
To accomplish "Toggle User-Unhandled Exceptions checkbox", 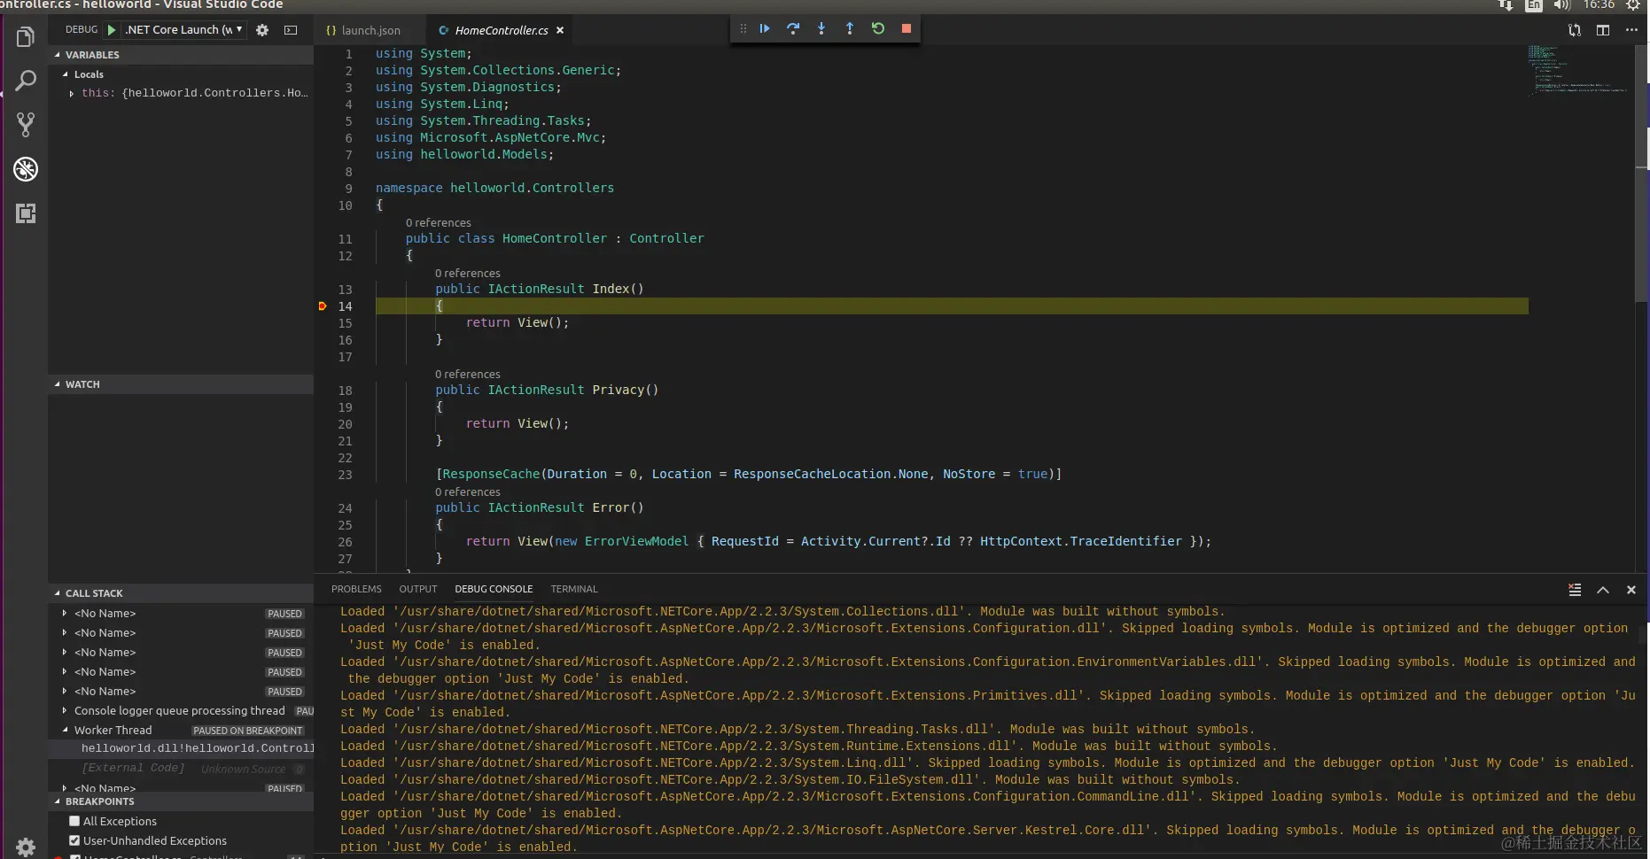I will pyautogui.click(x=74, y=840).
